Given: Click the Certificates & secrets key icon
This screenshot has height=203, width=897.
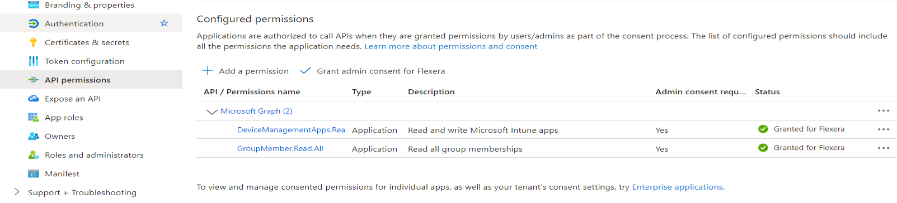Looking at the screenshot, I should click(x=34, y=42).
